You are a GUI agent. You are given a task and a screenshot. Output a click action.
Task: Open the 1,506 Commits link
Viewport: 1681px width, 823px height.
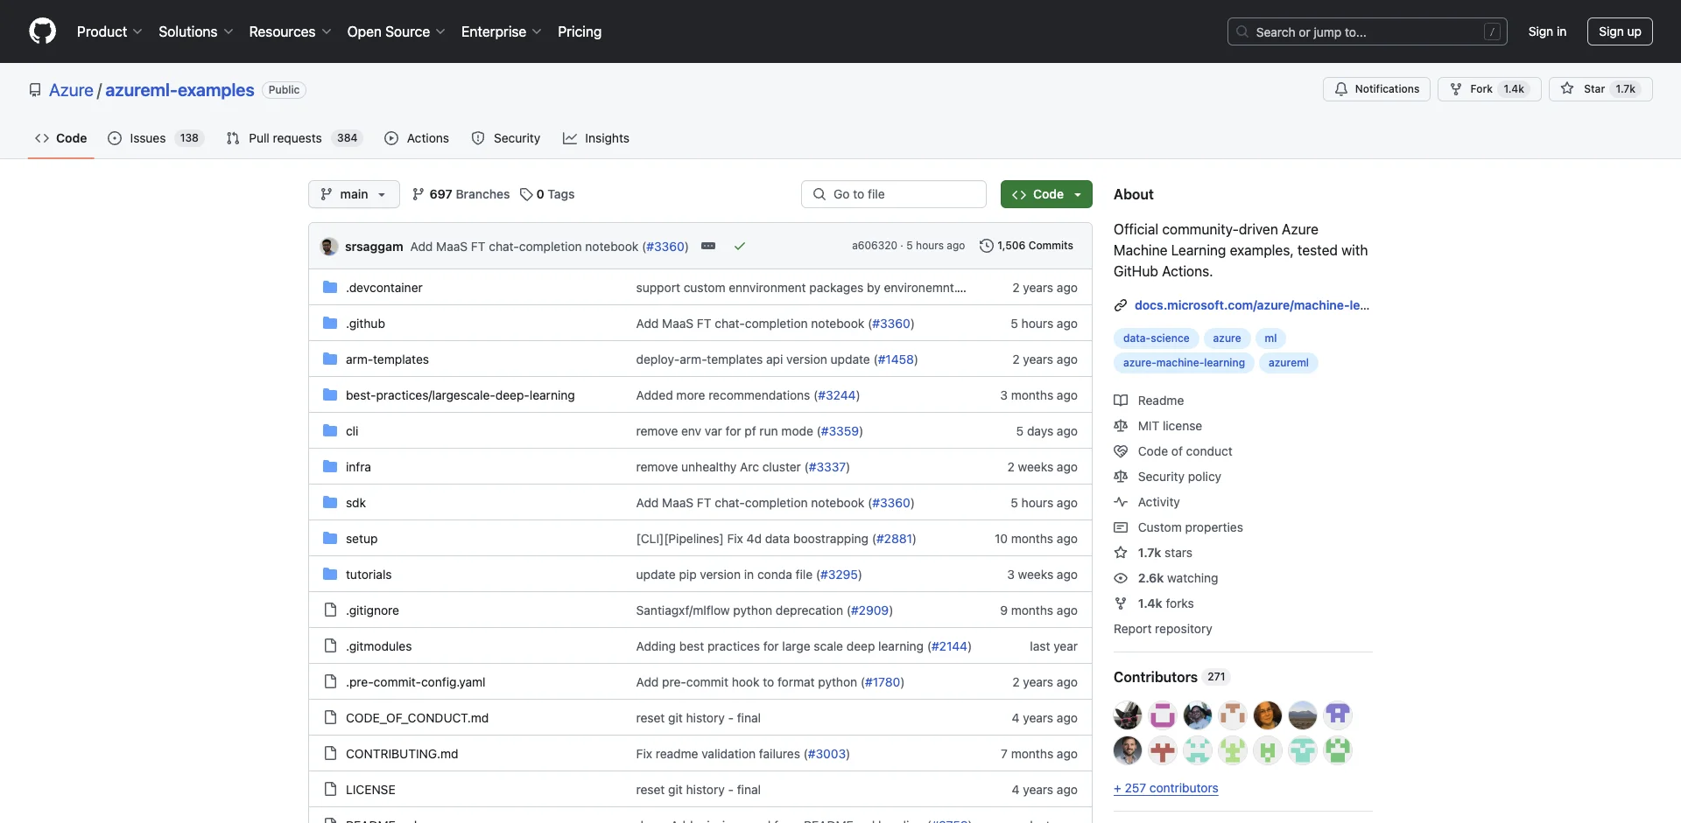click(1026, 246)
